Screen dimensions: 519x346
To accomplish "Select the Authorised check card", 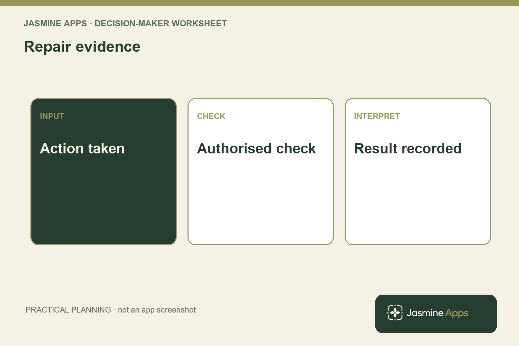I will (261, 172).
